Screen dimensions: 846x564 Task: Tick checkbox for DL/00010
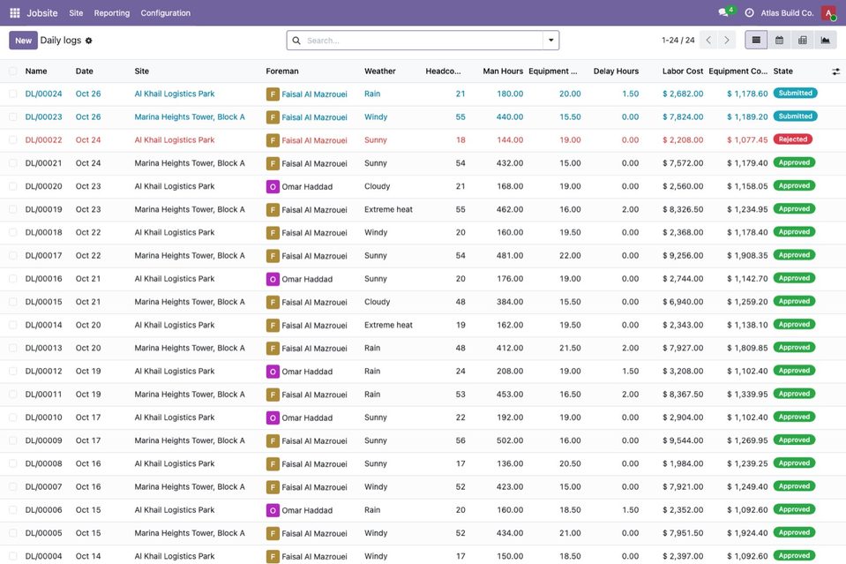13,417
